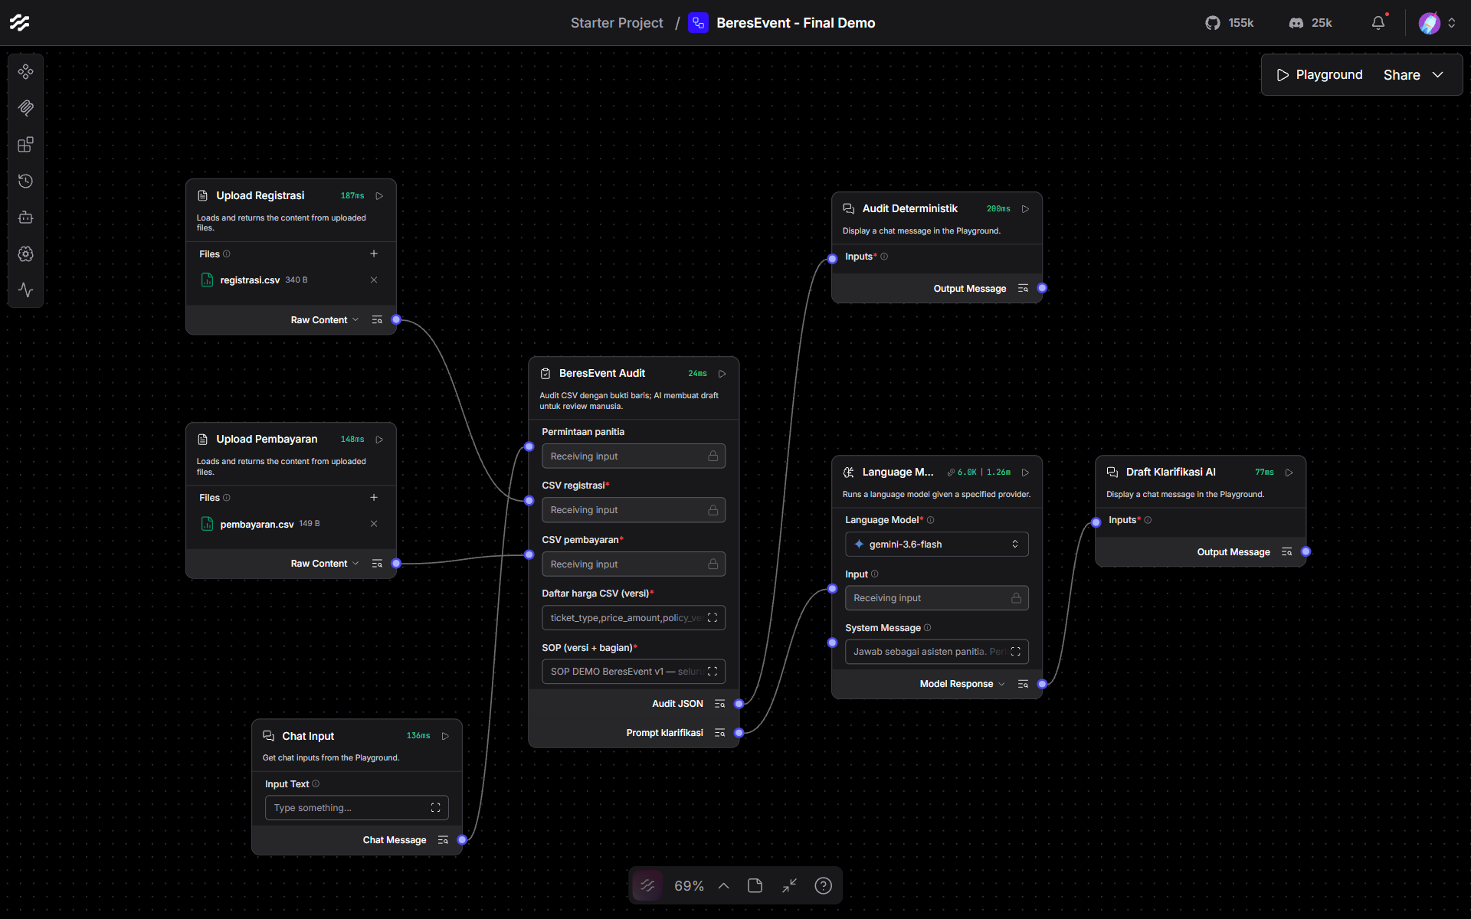Open the components icon in left sidebar
Image resolution: width=1471 pixels, height=919 pixels.
pyautogui.click(x=25, y=71)
